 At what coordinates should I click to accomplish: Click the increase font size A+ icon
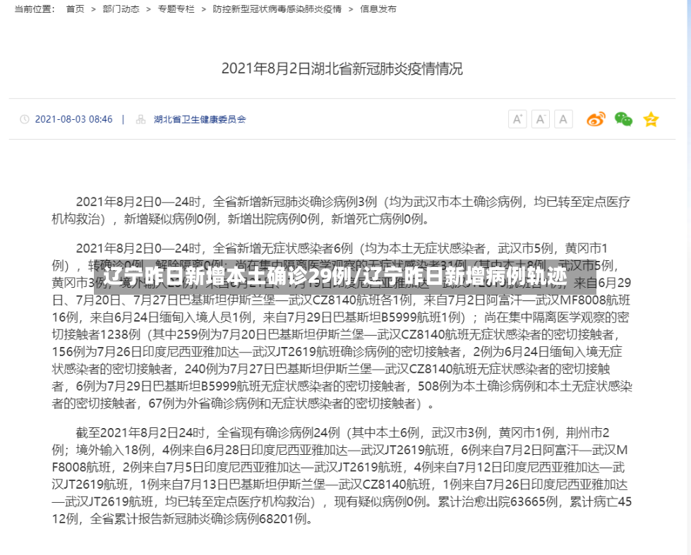(x=517, y=119)
